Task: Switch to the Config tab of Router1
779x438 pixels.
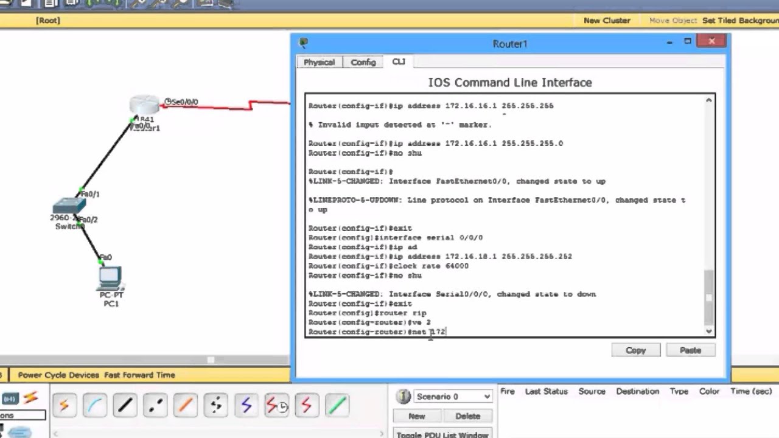Action: [x=363, y=62]
